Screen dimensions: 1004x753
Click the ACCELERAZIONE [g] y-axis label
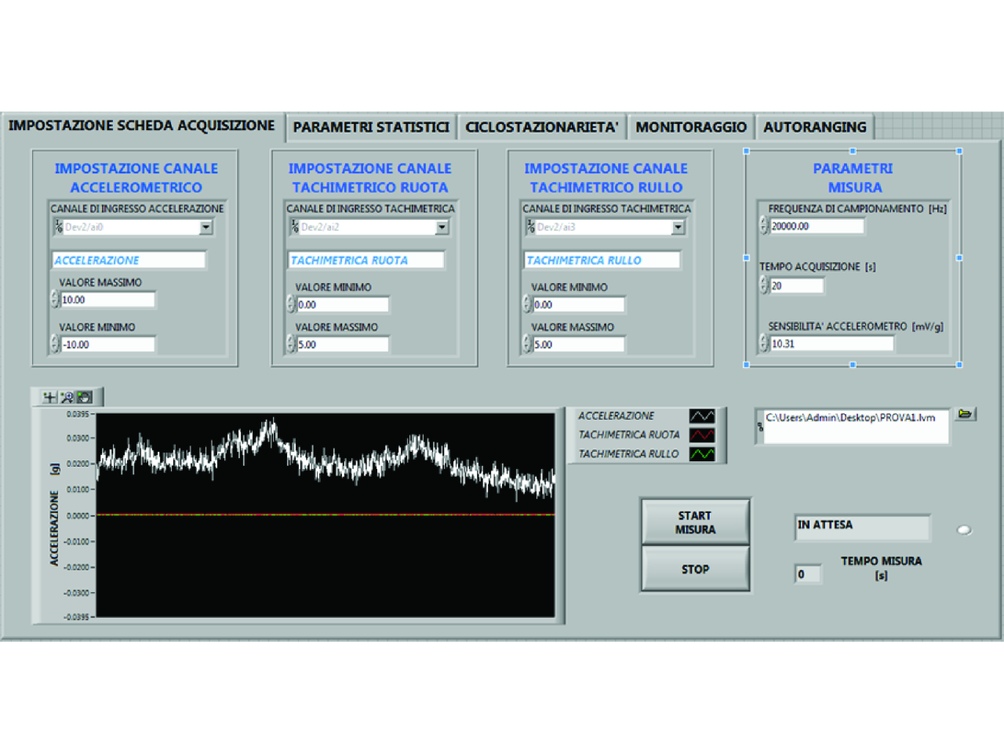click(54, 515)
